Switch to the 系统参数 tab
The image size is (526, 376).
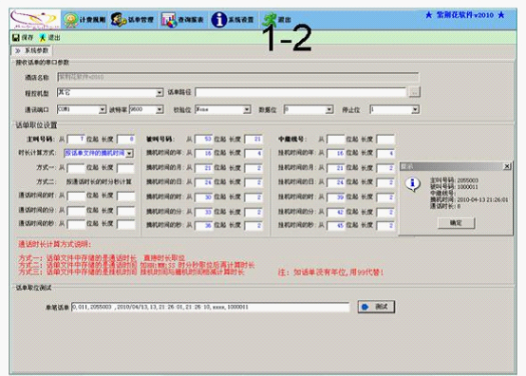click(x=31, y=50)
